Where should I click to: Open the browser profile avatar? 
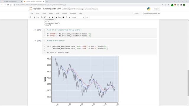tap(184, 5)
